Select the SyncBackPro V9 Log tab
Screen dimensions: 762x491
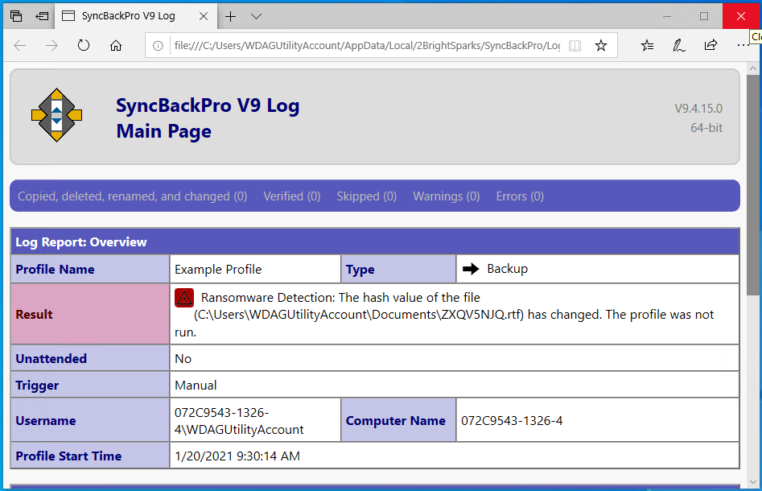(x=135, y=16)
